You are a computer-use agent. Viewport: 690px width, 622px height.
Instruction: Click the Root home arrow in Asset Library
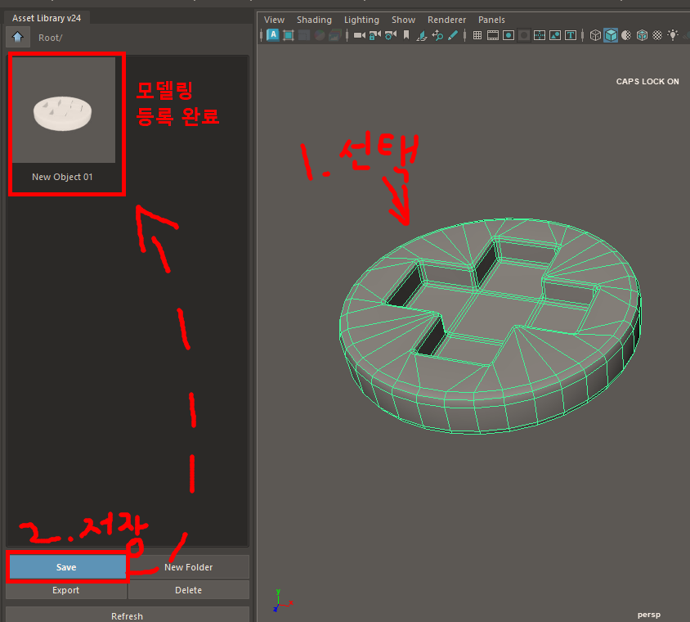(16, 37)
